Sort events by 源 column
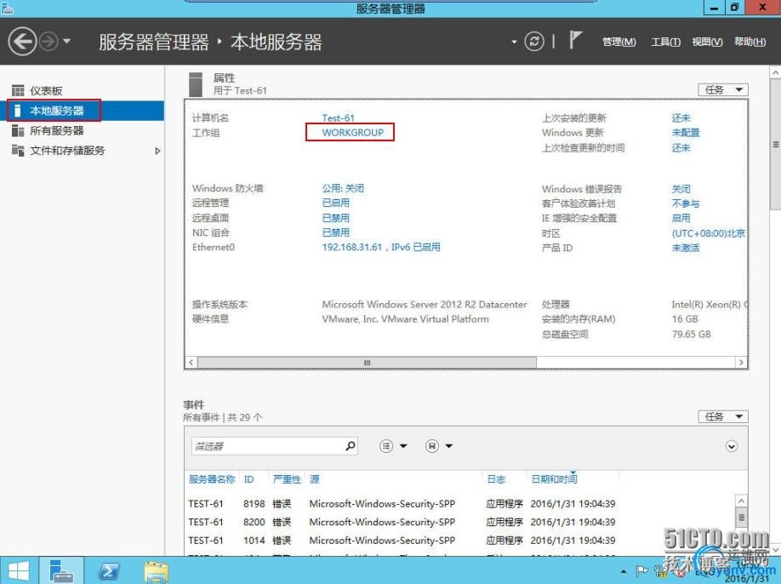Viewport: 781px width, 584px height. pyautogui.click(x=314, y=479)
